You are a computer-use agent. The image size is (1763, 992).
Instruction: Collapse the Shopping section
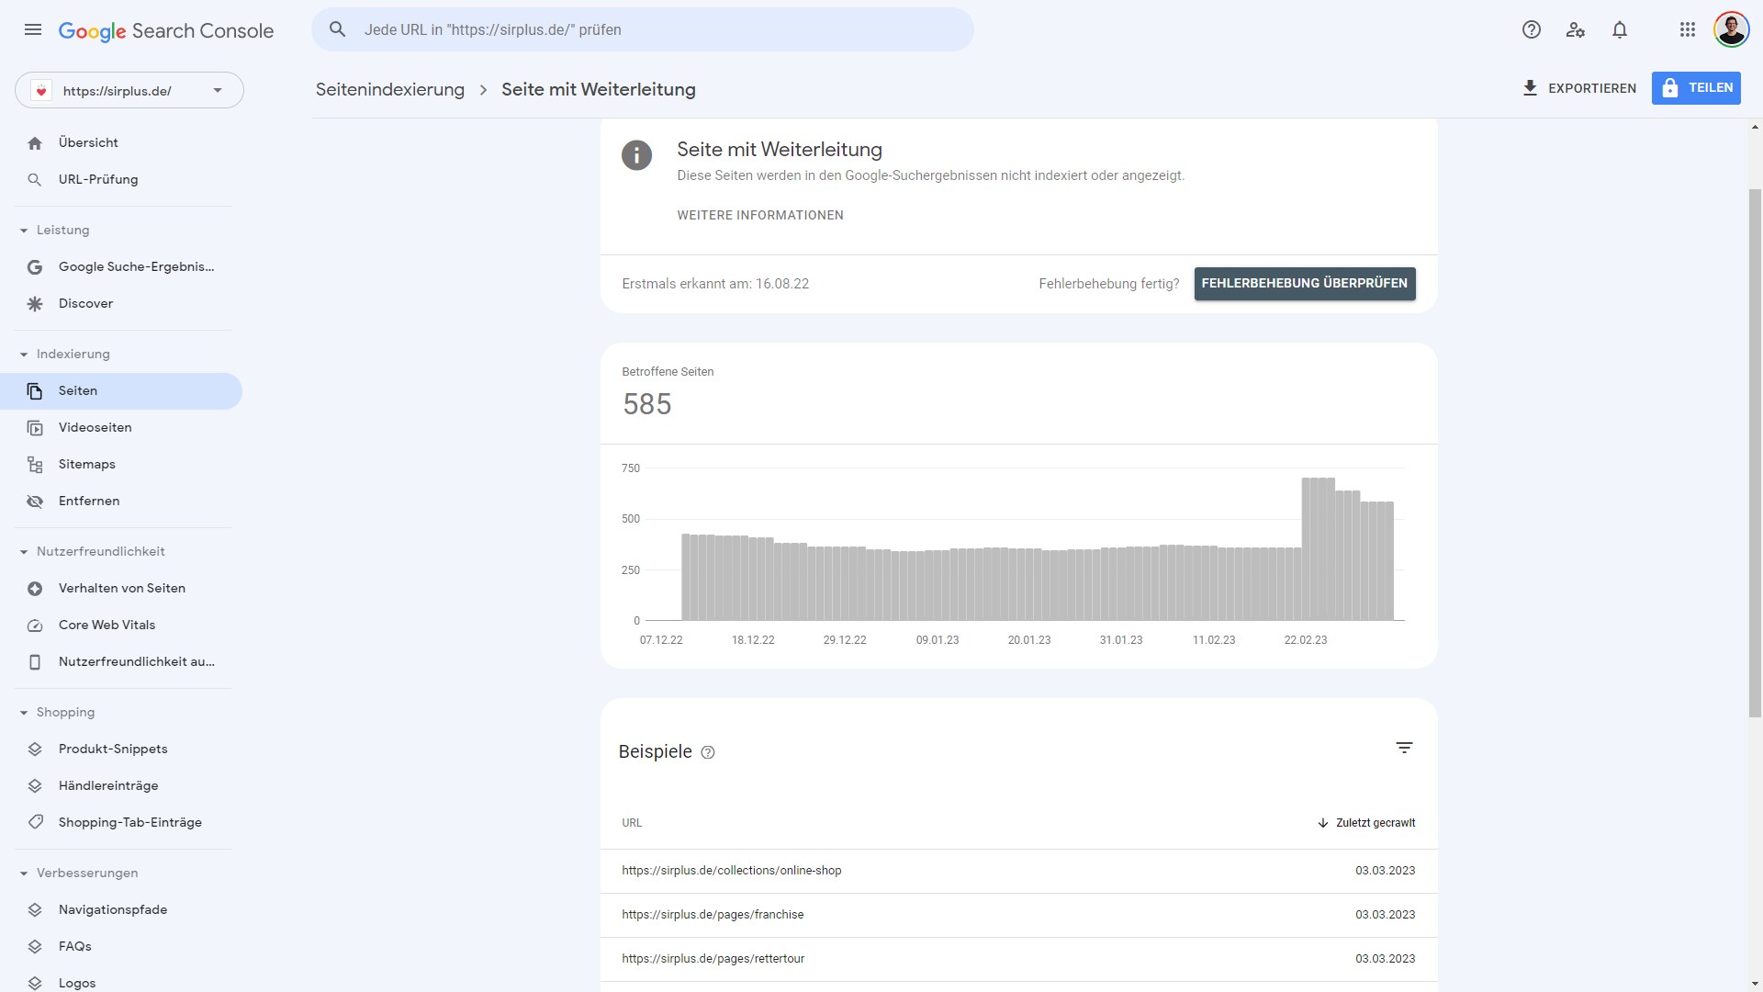(24, 713)
